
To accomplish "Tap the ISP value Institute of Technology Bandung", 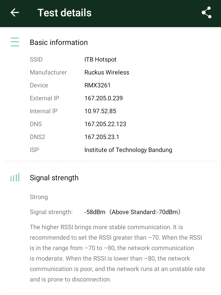I will click(x=128, y=150).
